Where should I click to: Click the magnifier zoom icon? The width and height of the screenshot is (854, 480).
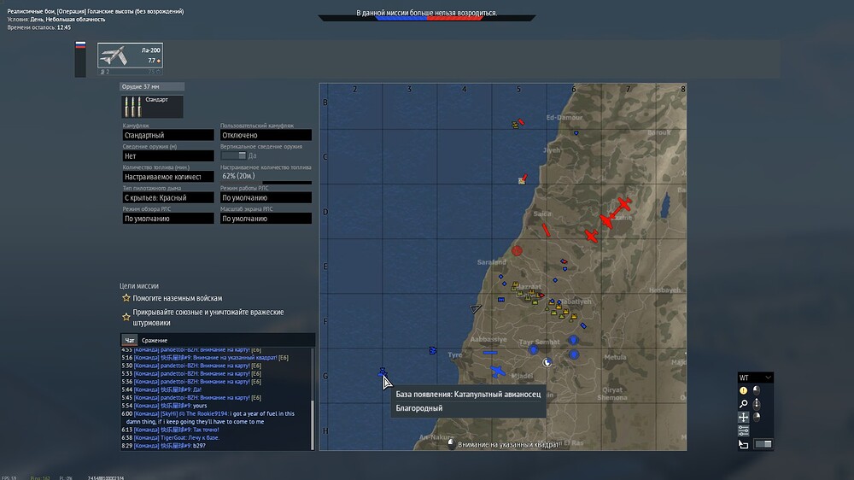click(x=744, y=404)
